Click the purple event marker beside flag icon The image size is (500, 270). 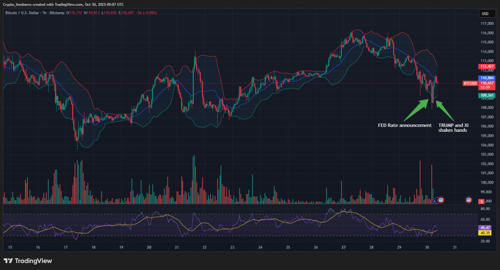tap(436, 201)
